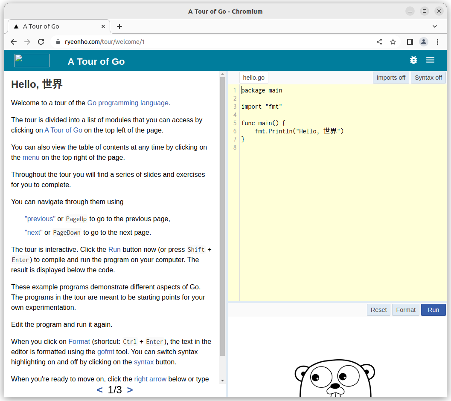
Task: Click the content pane scrollbar thumb
Action: tap(222, 216)
